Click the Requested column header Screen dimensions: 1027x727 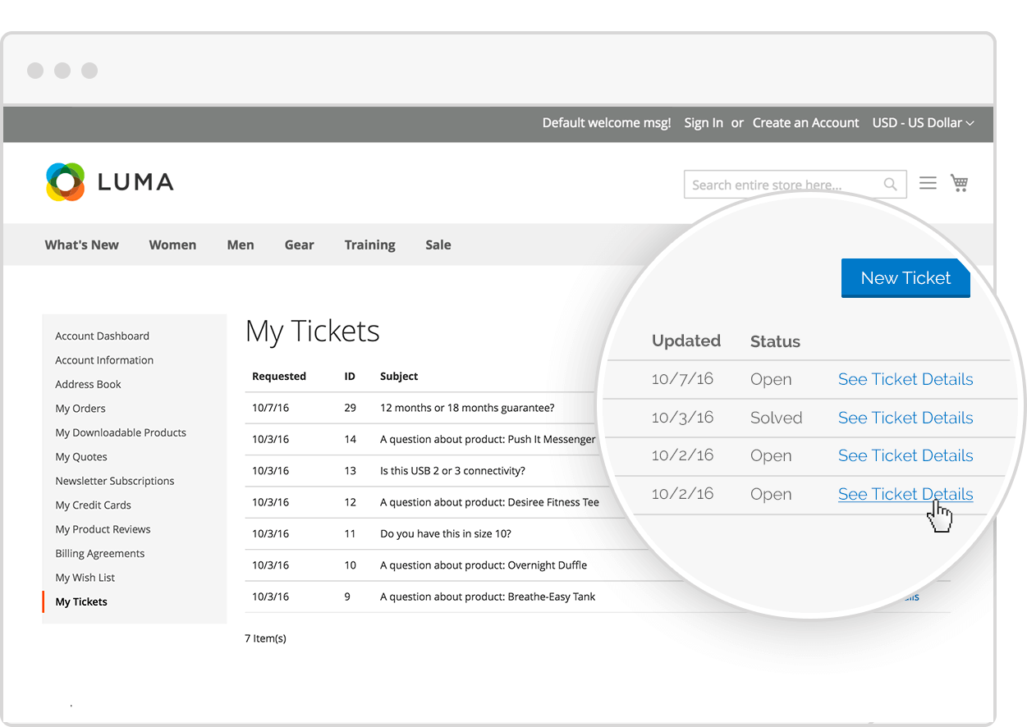coord(279,377)
